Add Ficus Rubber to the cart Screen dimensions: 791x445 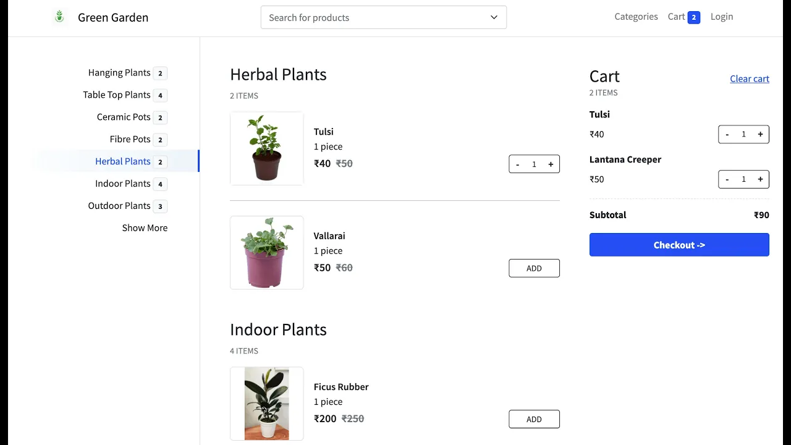534,419
